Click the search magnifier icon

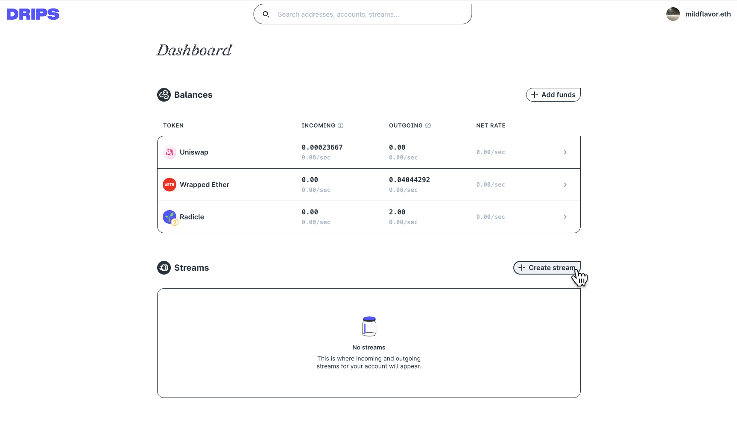pos(266,15)
